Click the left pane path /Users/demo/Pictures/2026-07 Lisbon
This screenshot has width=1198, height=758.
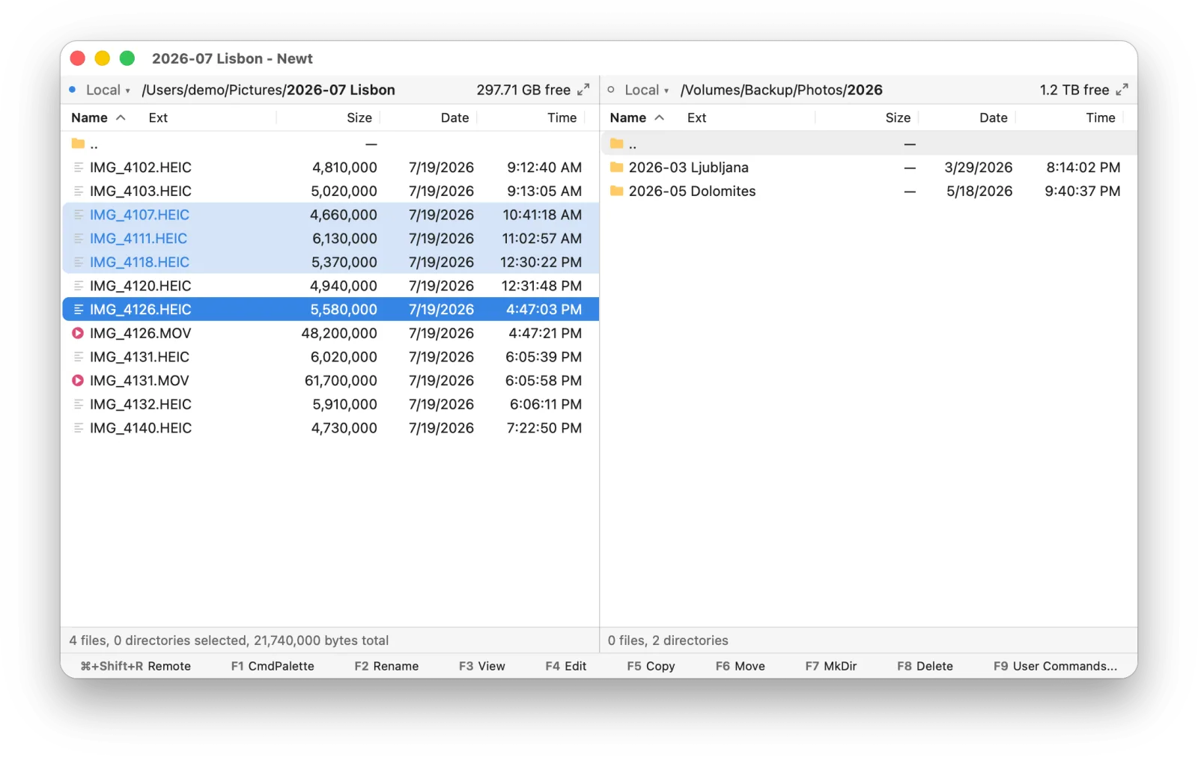coord(268,90)
